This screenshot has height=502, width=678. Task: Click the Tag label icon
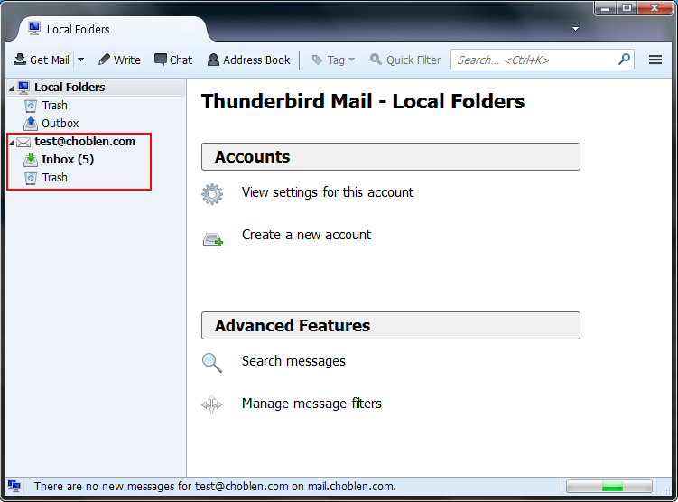pyautogui.click(x=318, y=60)
